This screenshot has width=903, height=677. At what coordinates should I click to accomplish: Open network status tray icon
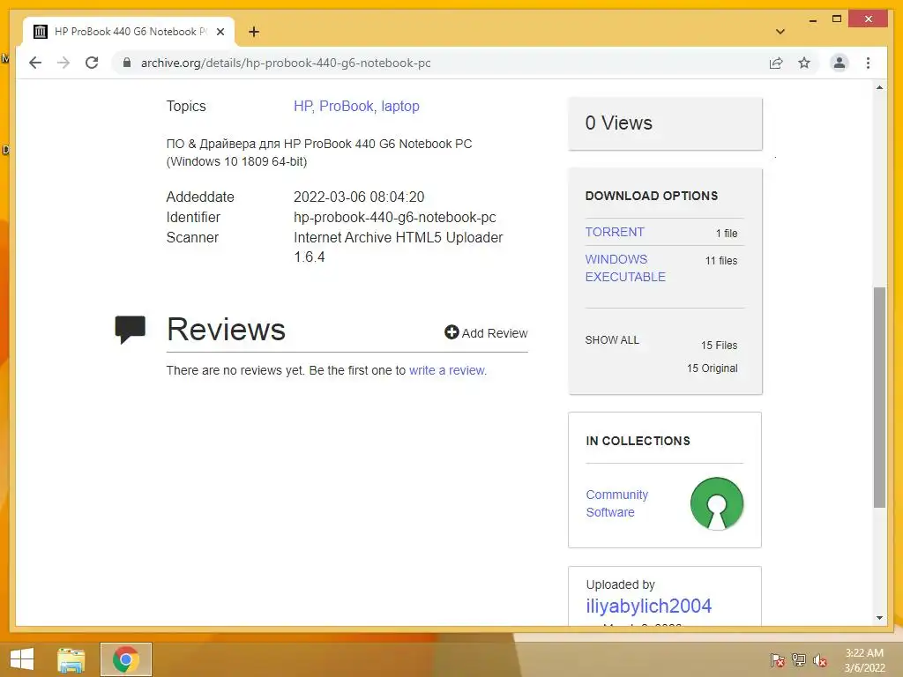(x=799, y=660)
